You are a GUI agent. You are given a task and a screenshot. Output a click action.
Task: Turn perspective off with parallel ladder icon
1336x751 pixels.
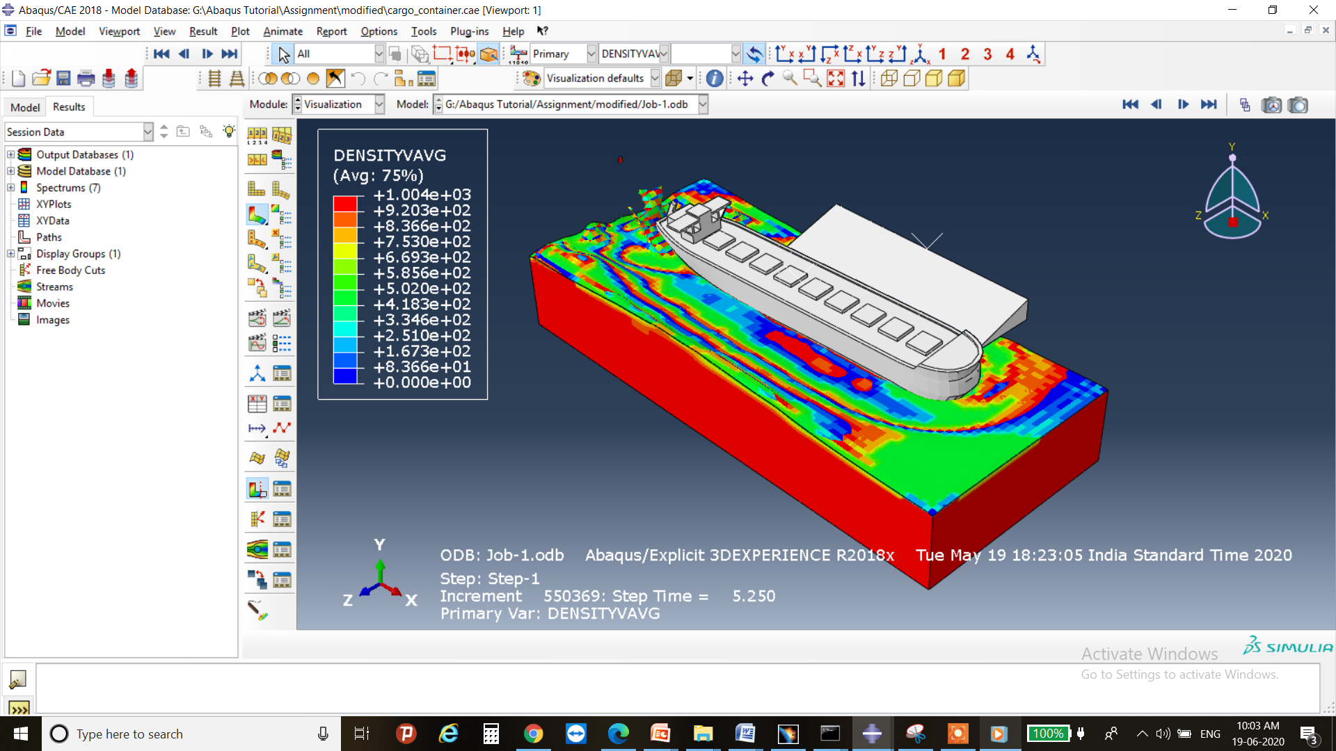[214, 79]
